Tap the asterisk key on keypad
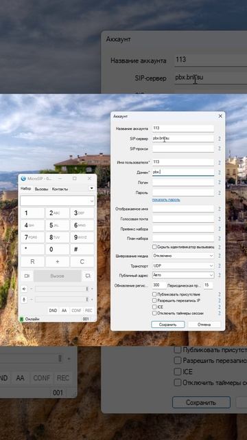 [32, 250]
